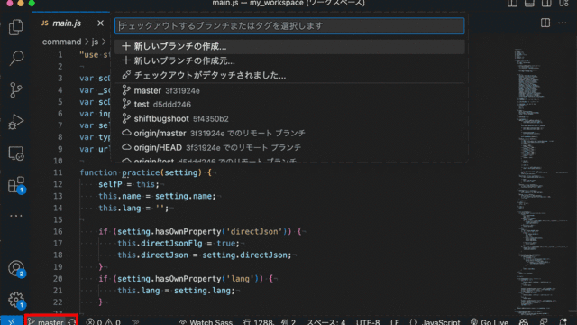577x325 pixels.
Task: Toggle panel layout icon in title bar
Action: 529,4
